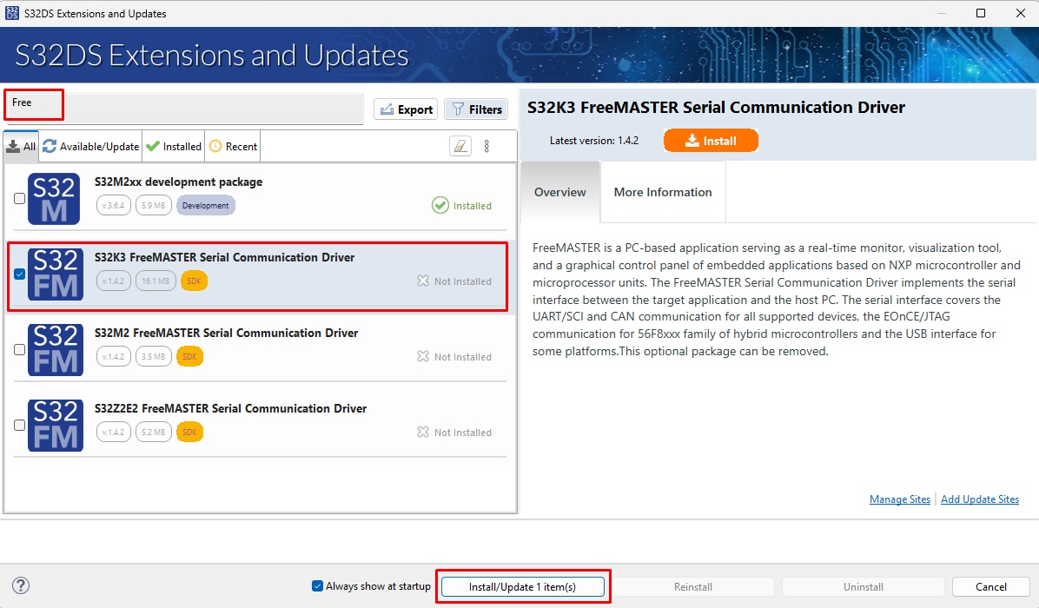
Task: Click Install/Update 1 item(s) button
Action: (522, 587)
